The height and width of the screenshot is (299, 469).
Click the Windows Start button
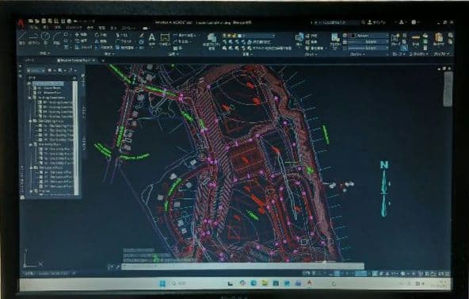coord(162,283)
